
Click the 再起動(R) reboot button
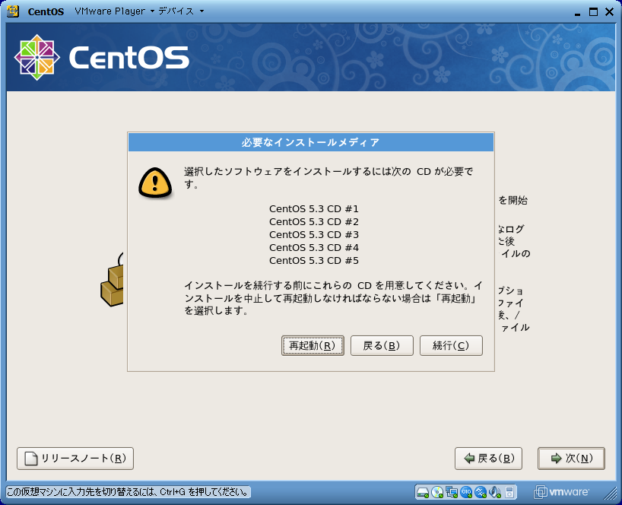(313, 345)
